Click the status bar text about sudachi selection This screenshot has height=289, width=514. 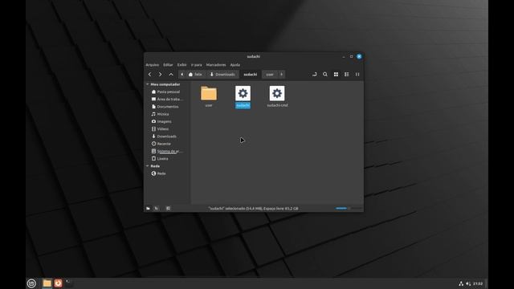click(x=254, y=209)
